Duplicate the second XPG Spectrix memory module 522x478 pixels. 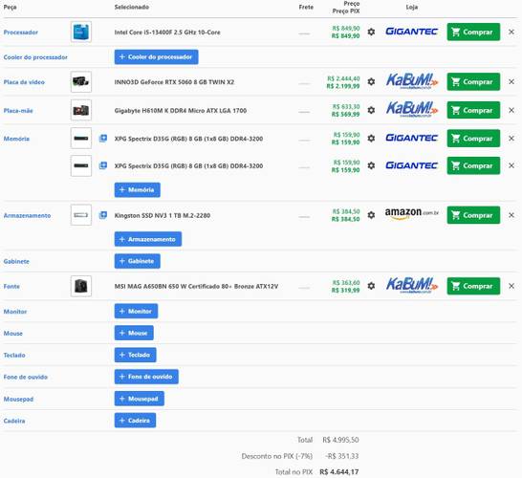[x=103, y=165]
